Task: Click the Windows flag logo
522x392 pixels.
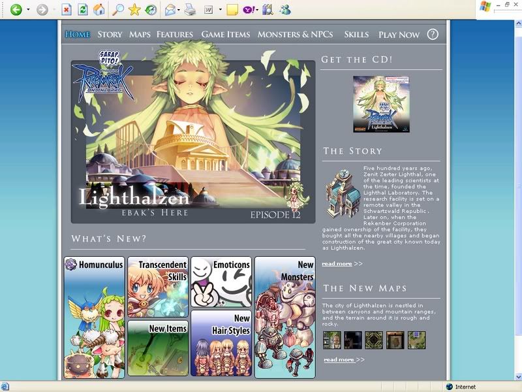Action: coord(485,7)
